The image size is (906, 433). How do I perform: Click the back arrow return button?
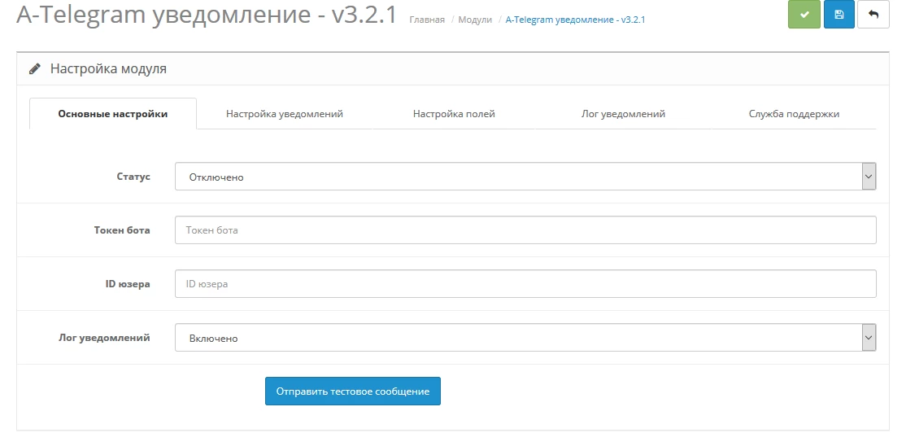tap(873, 15)
